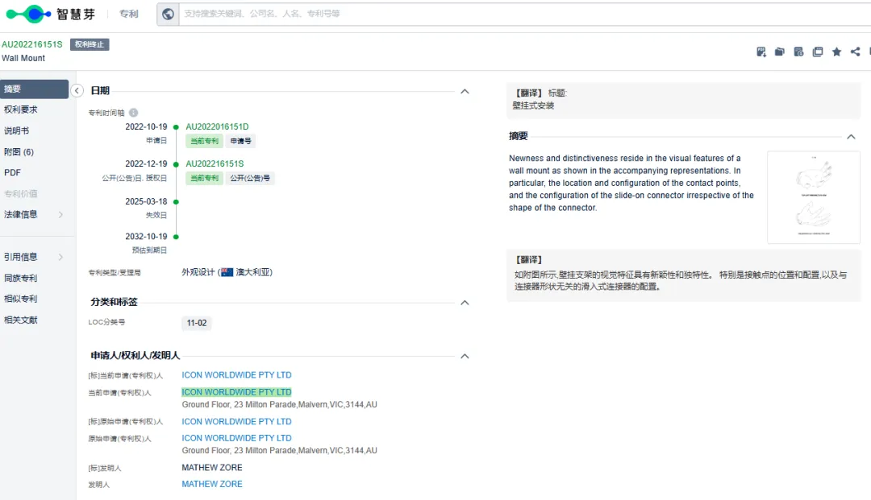871x500 pixels.
Task: Click the blue MATHEW ZORE inventor link
Action: [212, 484]
